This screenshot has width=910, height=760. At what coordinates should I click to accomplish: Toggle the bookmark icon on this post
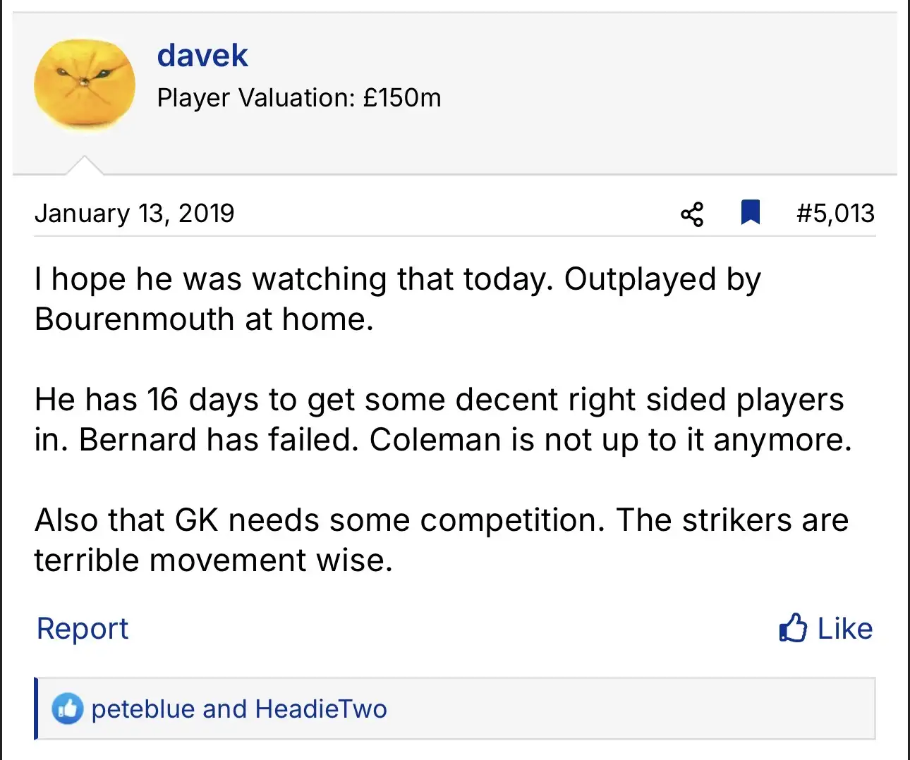[750, 212]
